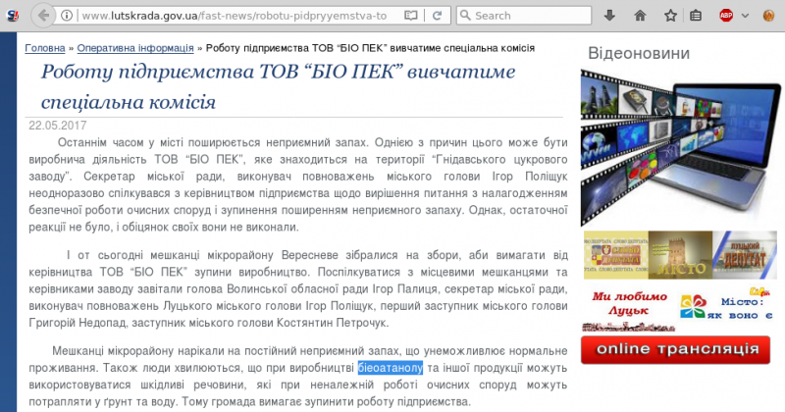Show bookmarks list icon
Viewport: 785px width, 412px height.
click(x=696, y=16)
